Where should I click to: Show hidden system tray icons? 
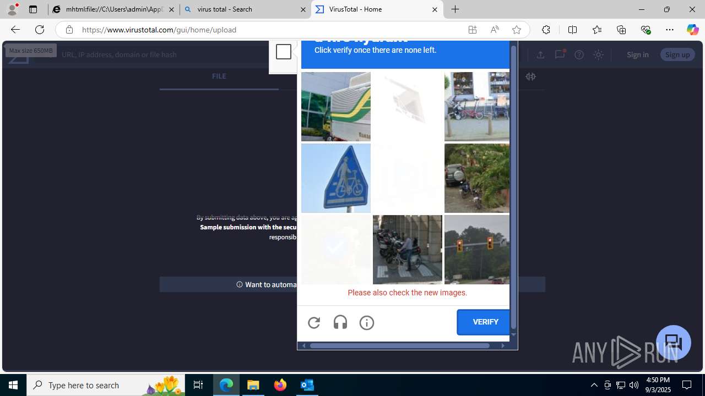point(594,385)
